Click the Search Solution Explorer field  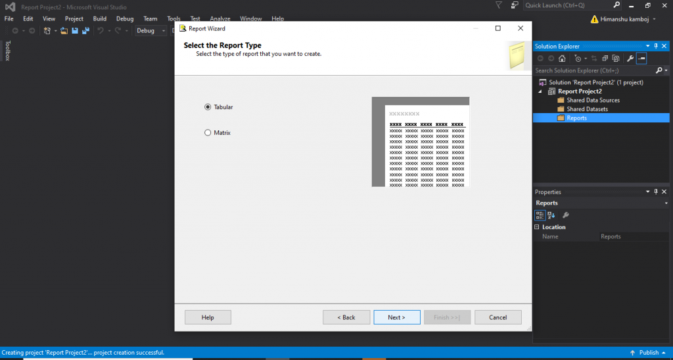[x=595, y=70]
